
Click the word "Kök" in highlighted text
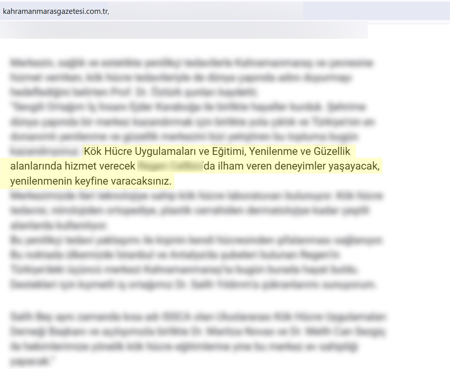(92, 152)
